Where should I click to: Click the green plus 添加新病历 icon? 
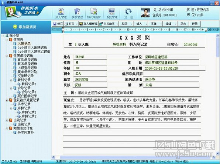(15, 26)
